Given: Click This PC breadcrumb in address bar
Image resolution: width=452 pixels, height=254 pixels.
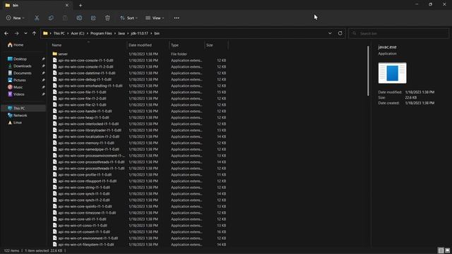Looking at the screenshot, I should point(59,33).
